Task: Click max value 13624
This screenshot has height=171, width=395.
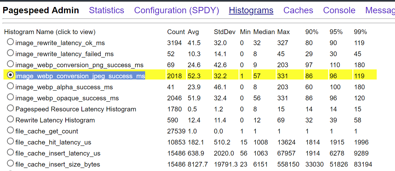Action: 286,142
